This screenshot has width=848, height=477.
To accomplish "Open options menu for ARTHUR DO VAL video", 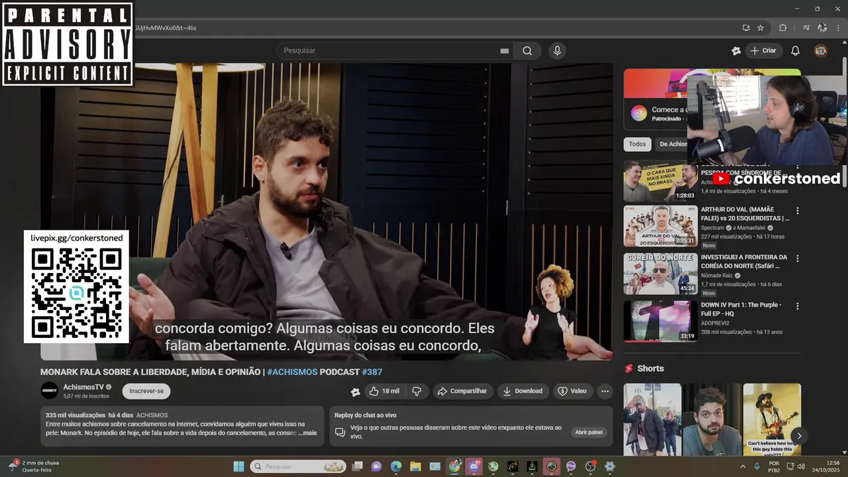I will click(x=798, y=211).
